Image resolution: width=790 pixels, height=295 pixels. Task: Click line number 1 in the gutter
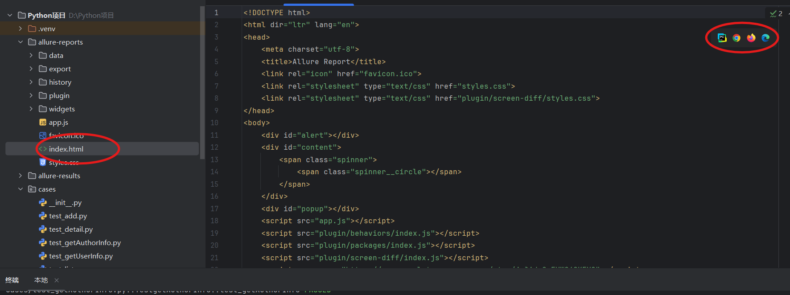(216, 12)
